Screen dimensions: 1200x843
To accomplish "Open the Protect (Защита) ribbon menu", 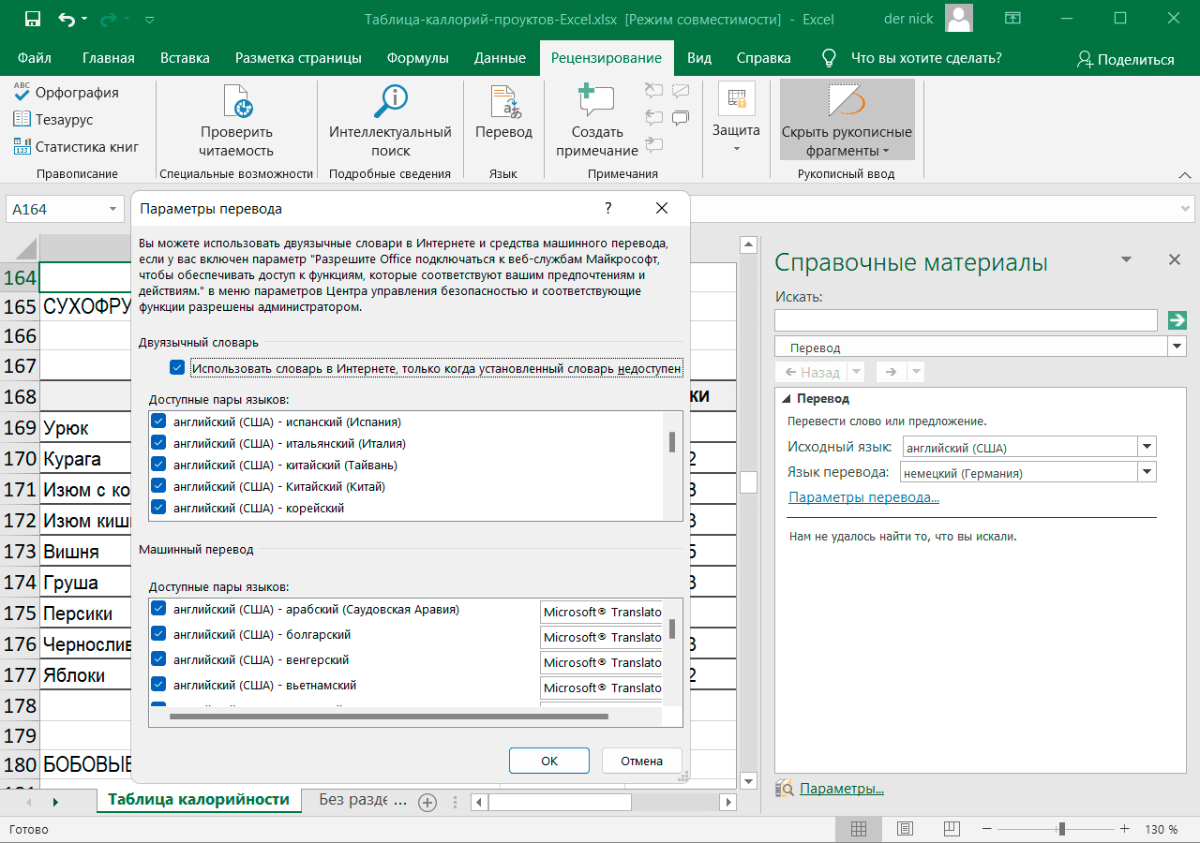I will coord(736,119).
